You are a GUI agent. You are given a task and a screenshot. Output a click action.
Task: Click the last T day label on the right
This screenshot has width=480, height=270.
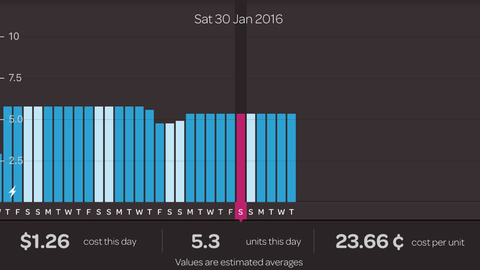coord(292,212)
